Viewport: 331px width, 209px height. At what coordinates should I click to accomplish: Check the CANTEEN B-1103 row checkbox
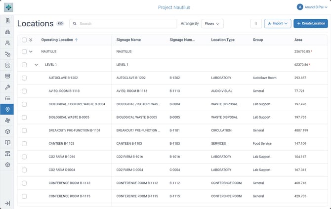pyautogui.click(x=24, y=144)
